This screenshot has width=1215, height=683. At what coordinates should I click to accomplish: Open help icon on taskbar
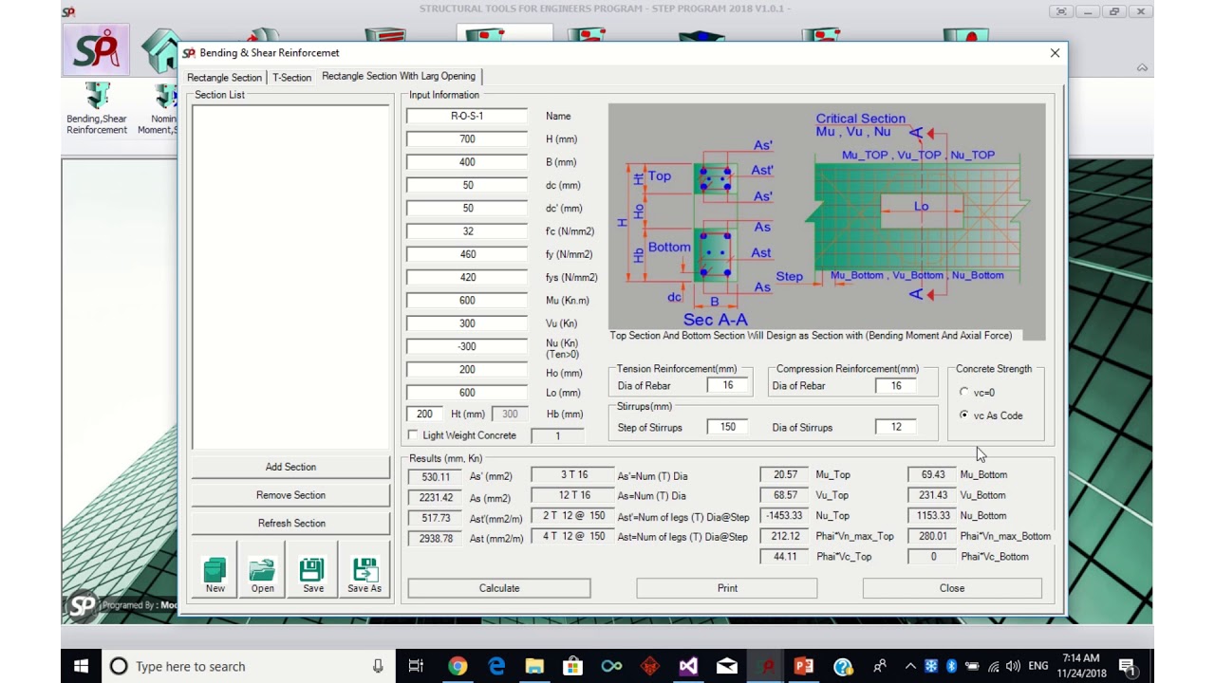click(x=843, y=666)
